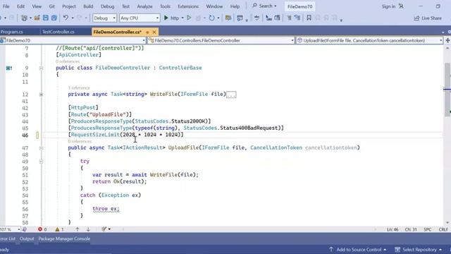Collapse the try block at line 49
The width and height of the screenshot is (451, 254).
tap(41, 162)
